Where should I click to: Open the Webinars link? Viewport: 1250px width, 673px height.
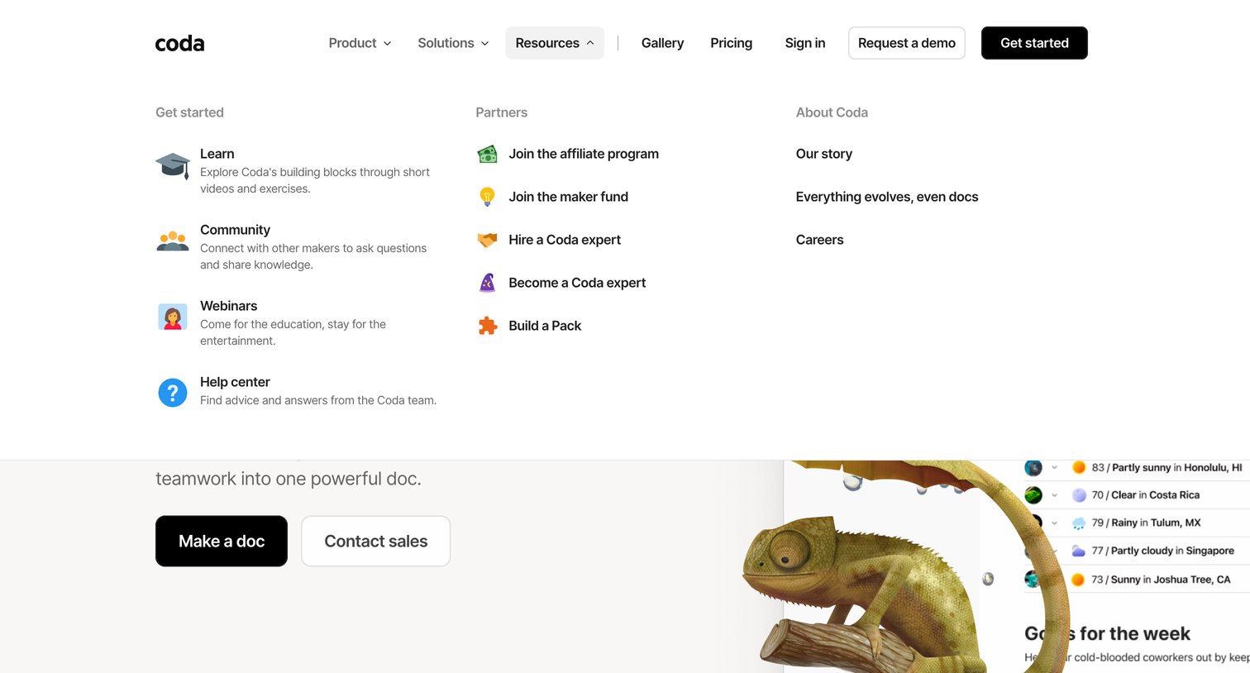point(228,306)
